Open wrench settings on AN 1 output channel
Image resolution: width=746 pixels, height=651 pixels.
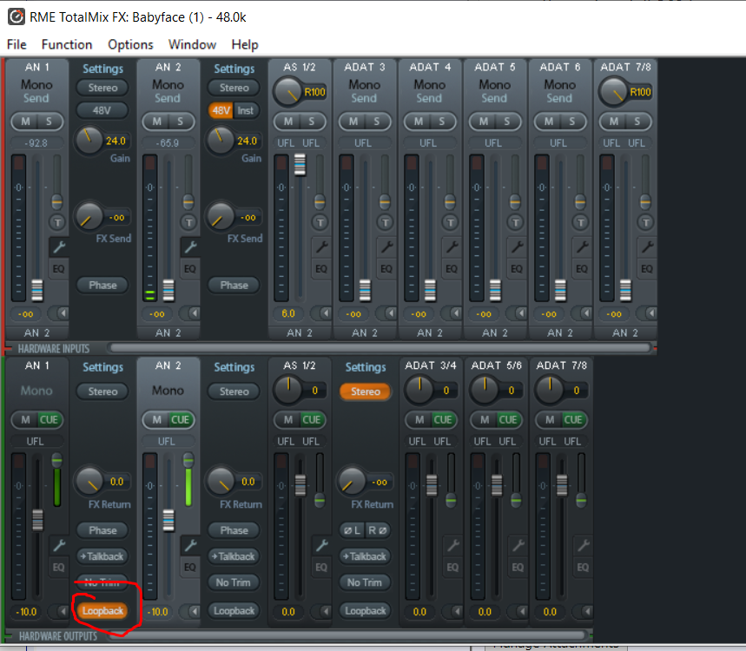tap(58, 545)
